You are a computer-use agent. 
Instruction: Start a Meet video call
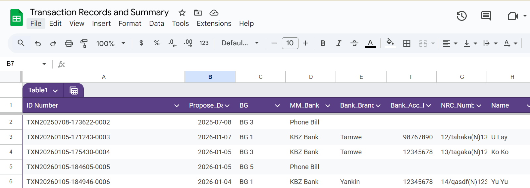pyautogui.click(x=513, y=16)
